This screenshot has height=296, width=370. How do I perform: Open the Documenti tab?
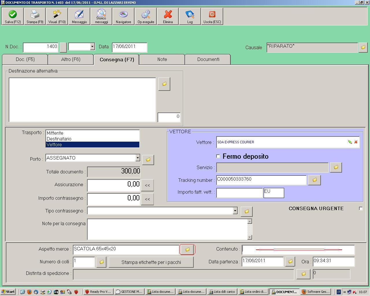(x=208, y=59)
